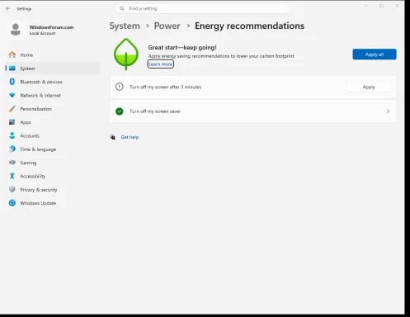Click the Apply all button
The width and height of the screenshot is (410, 317).
coord(375,54)
